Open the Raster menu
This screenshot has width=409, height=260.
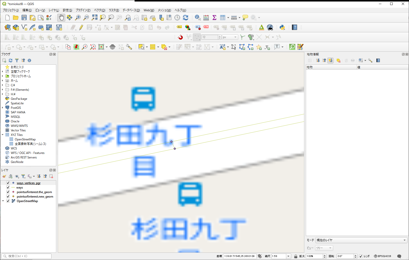point(114,10)
